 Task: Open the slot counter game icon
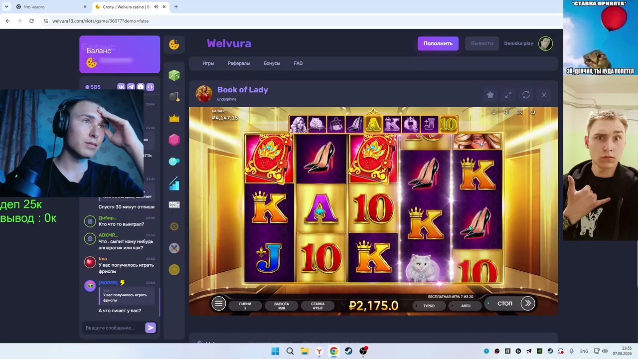click(x=174, y=205)
